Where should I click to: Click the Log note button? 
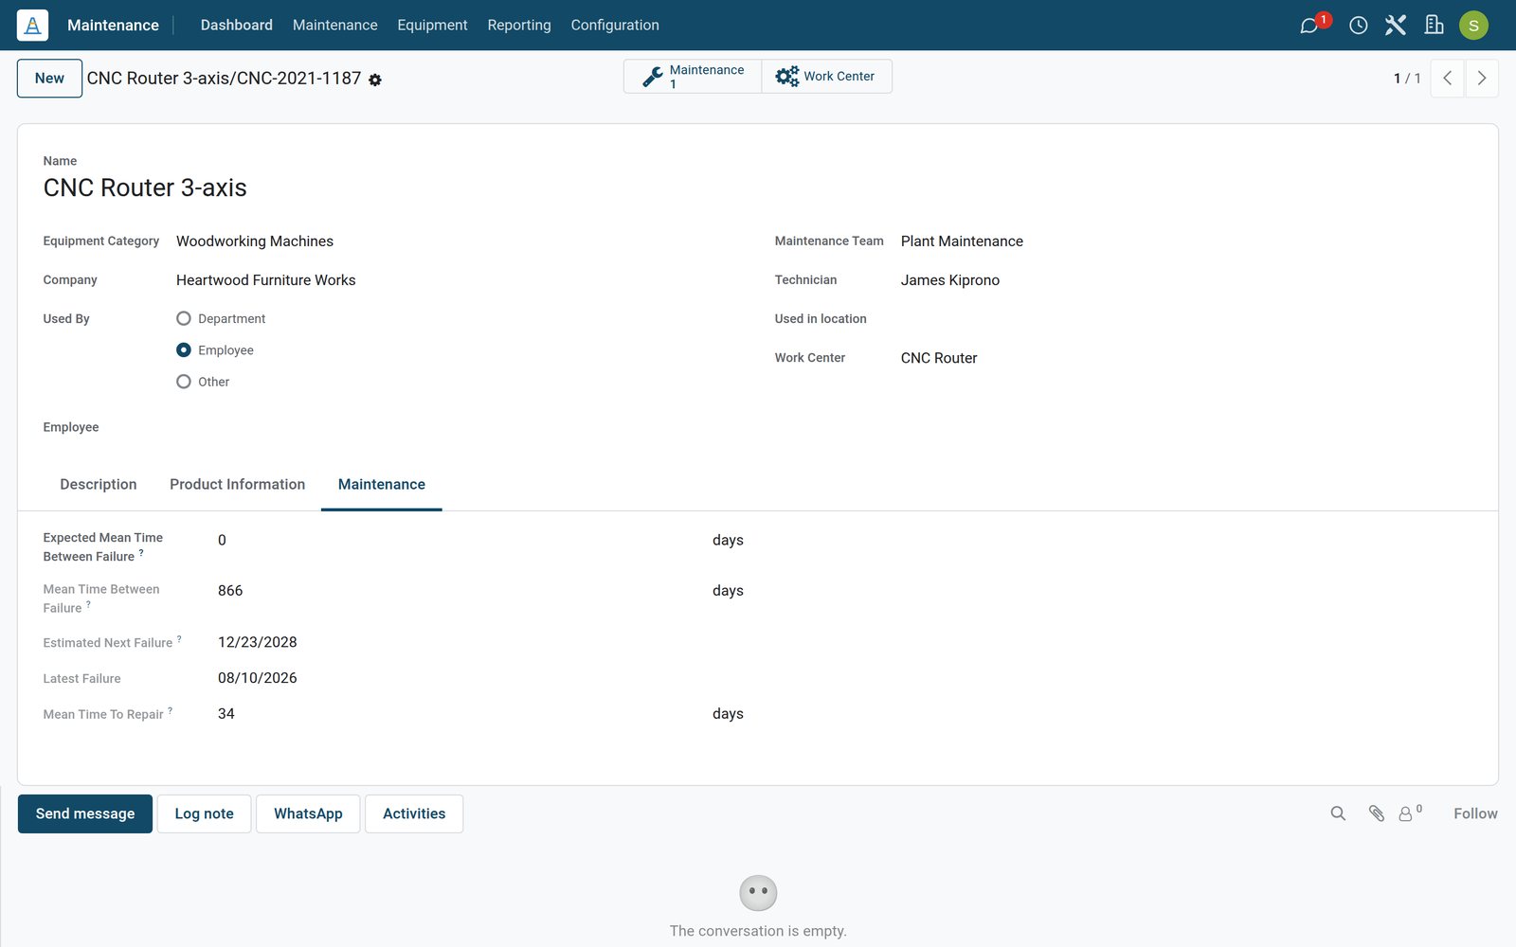point(205,813)
